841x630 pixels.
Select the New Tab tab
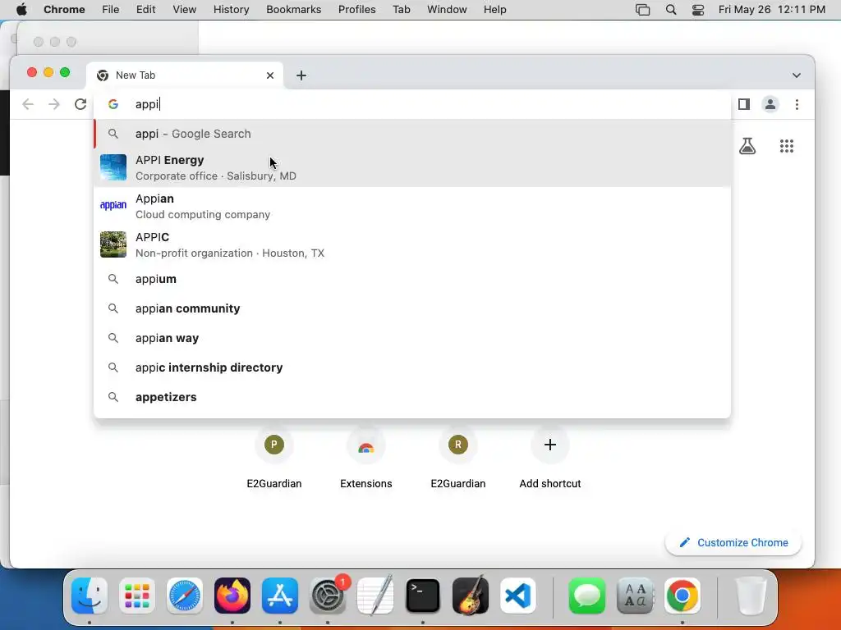point(185,75)
